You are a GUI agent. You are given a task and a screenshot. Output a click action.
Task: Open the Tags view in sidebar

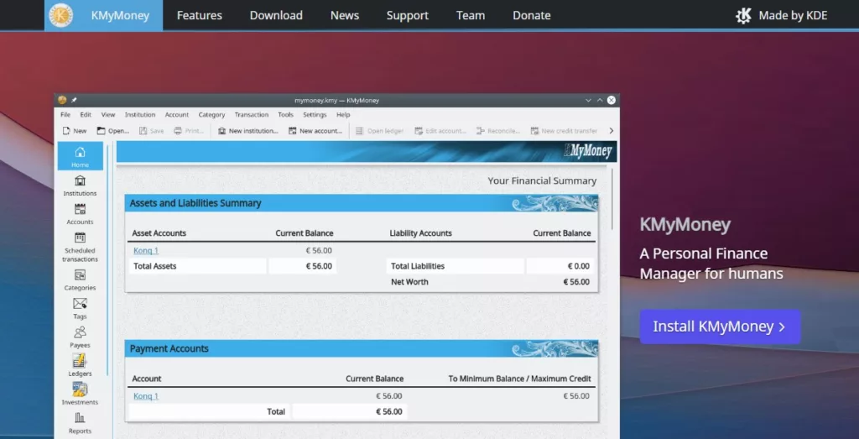[x=80, y=309]
